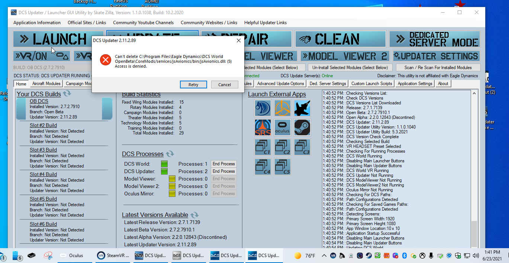Open the Ded. Server Settings tab
This screenshot has height=263, width=509.
(328, 84)
